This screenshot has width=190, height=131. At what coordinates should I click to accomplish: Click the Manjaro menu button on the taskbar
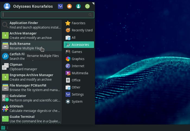pos(3,128)
